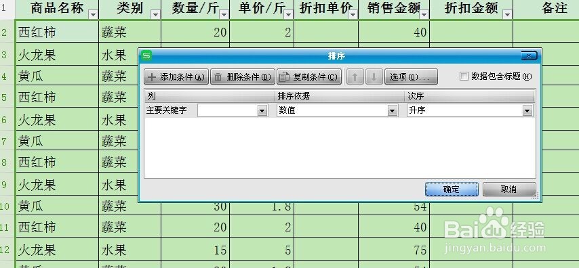Click the WPS logo icon in the sort dialog title bar
The height and width of the screenshot is (268, 579).
[x=147, y=55]
